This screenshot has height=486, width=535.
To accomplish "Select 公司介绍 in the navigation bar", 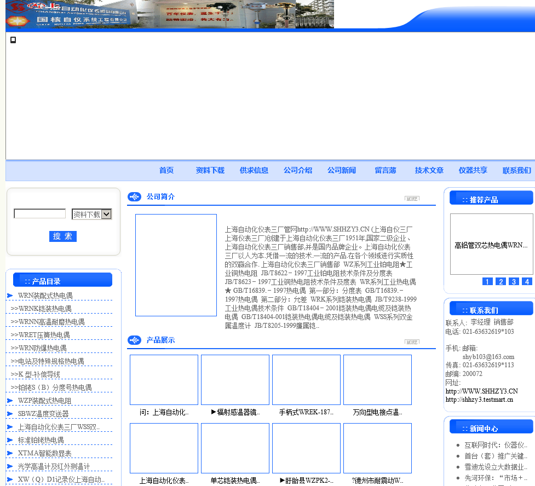I will [297, 170].
